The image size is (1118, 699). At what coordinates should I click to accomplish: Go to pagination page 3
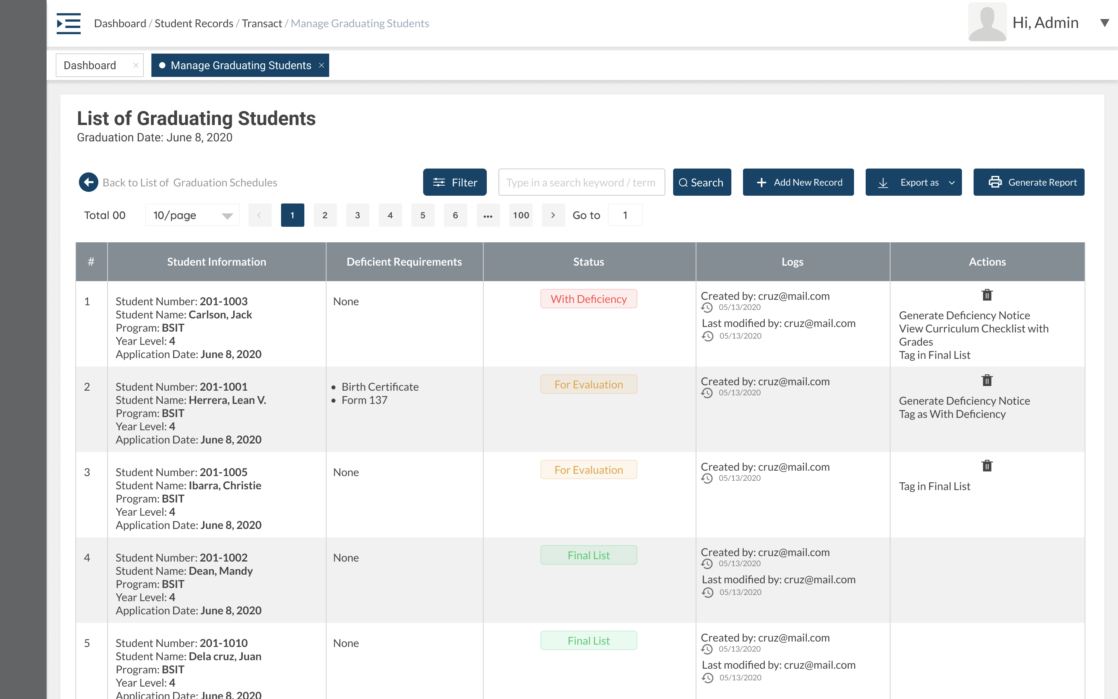358,215
